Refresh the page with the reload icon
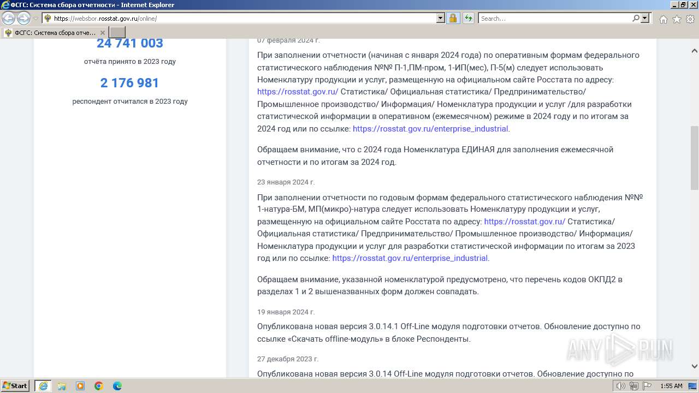Viewport: 699px width, 393px height. (x=469, y=19)
